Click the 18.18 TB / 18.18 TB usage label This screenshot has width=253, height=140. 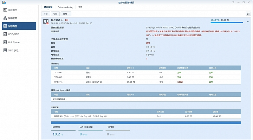click(x=220, y=20)
